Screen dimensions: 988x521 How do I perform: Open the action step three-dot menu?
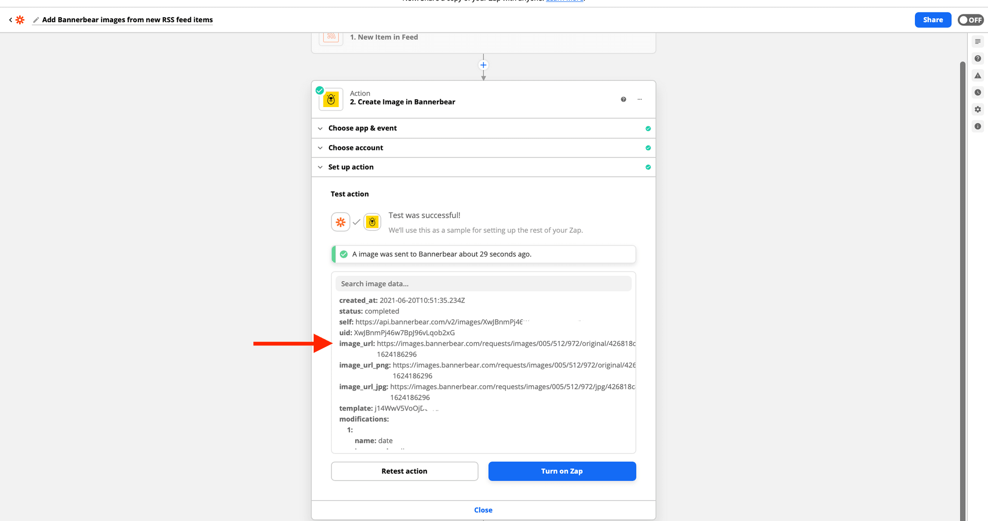point(640,99)
